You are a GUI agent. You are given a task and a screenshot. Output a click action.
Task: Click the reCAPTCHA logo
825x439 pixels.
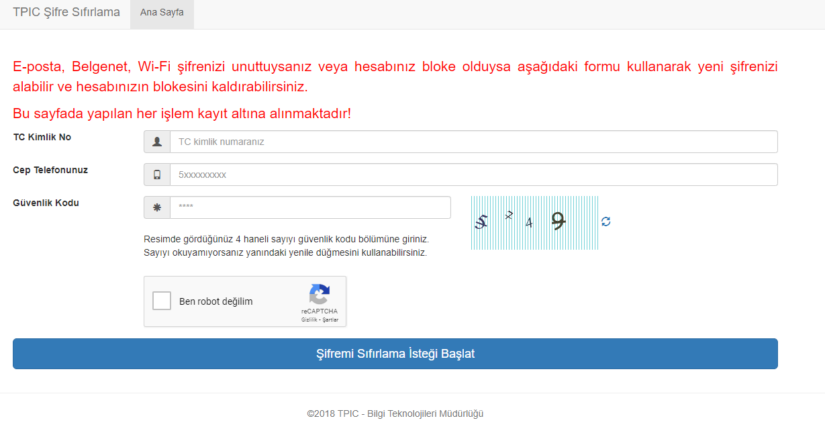[320, 295]
